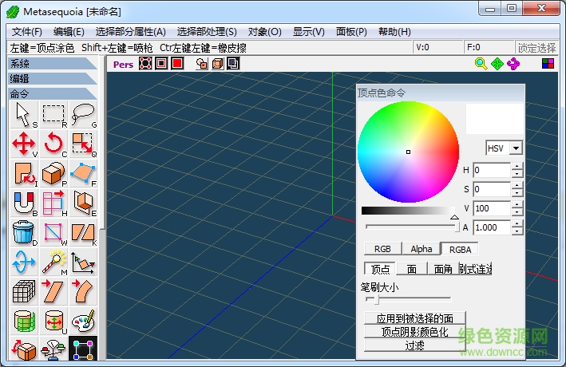This screenshot has width=566, height=367.
Task: Switch color mode toggle to RGB
Action: (382, 249)
